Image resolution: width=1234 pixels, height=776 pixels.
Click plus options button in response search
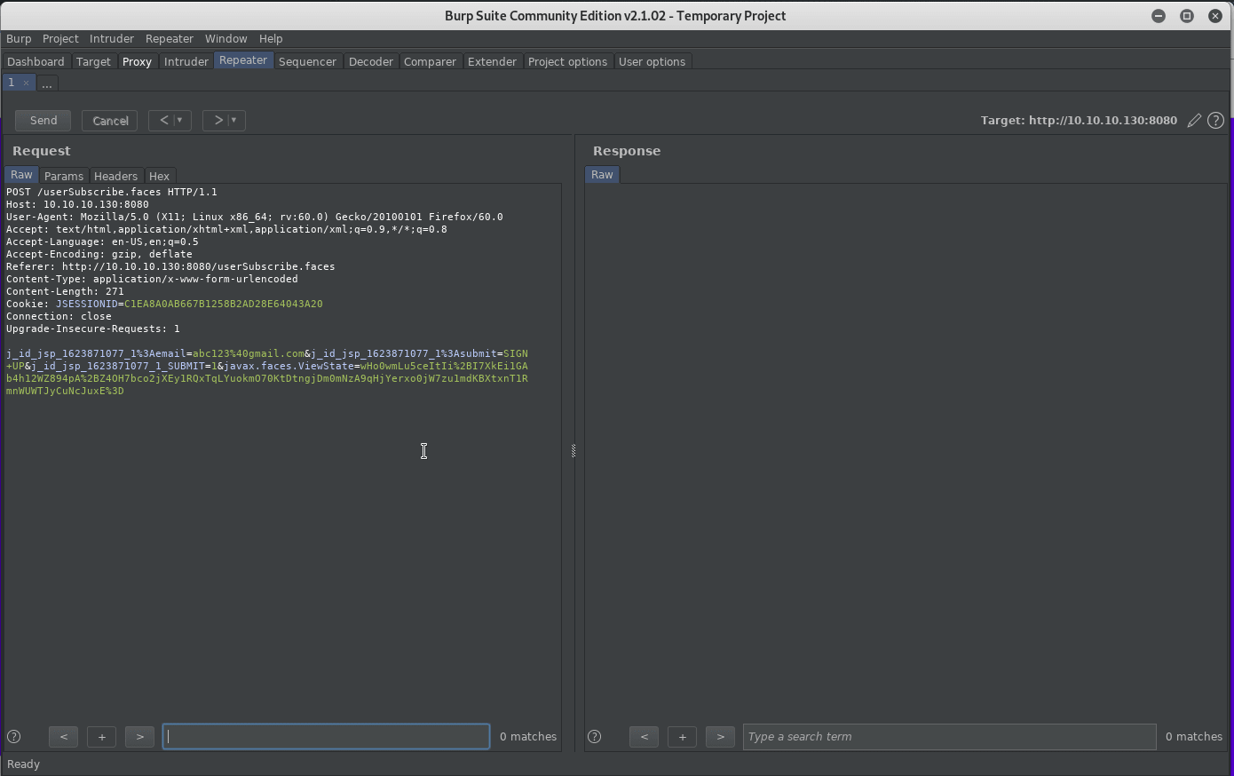682,736
